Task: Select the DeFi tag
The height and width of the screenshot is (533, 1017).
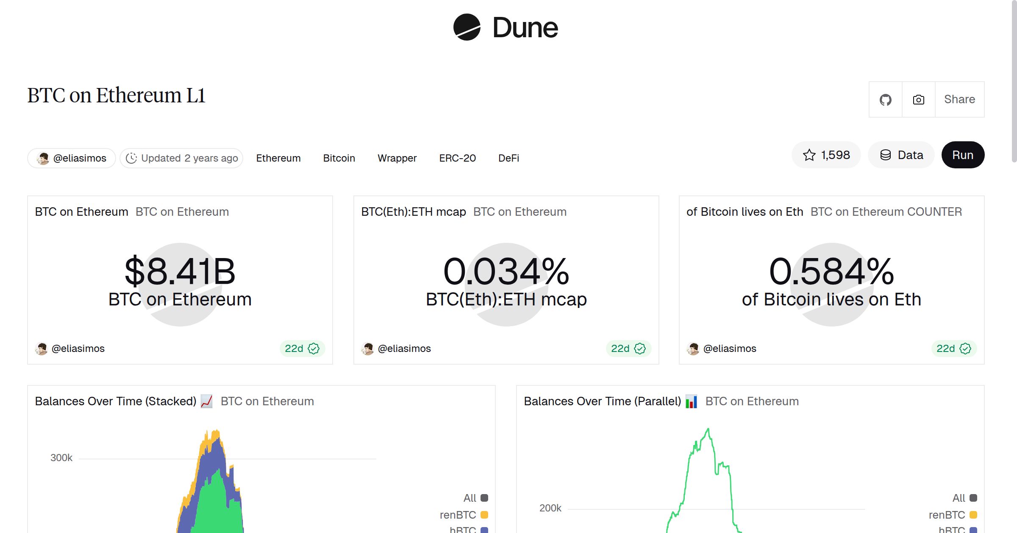Action: tap(508, 158)
